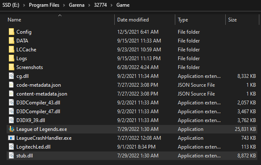Click the 6/28/2022 4:24 AM date
Screen dimensions: 261x165
coord(138,67)
